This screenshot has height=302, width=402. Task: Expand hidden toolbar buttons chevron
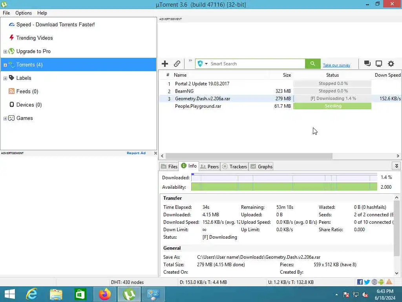point(190,61)
